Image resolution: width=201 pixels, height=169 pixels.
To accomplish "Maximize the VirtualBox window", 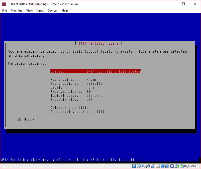I will coord(183,4).
